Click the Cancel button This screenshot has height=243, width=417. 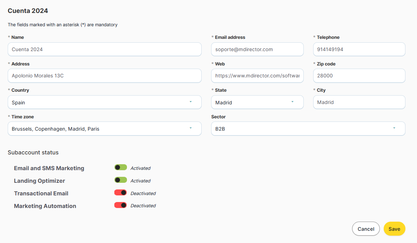click(366, 229)
